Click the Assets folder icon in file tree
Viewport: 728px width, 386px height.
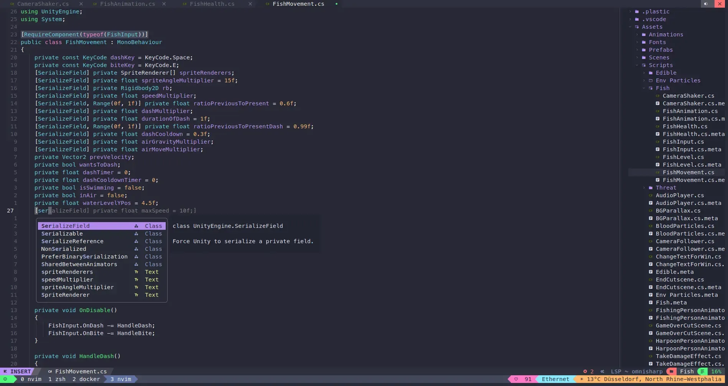pyautogui.click(x=637, y=27)
